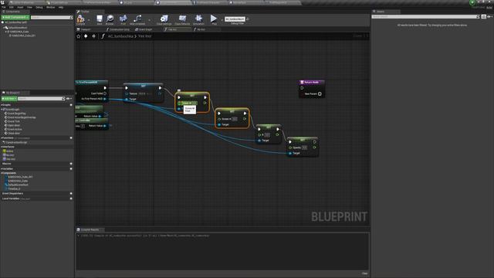Click the star bookmark icon above graph
Viewport: 494px width, 278px height.
tap(79, 36)
